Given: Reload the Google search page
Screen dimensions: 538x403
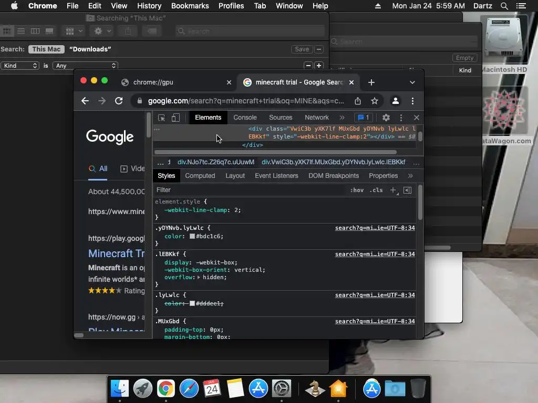Looking at the screenshot, I should pyautogui.click(x=119, y=101).
